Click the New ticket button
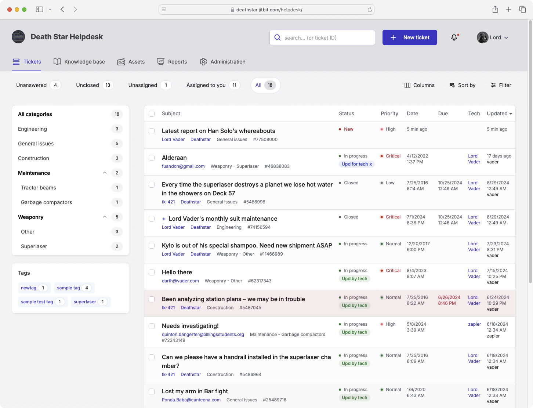533x408 pixels. pyautogui.click(x=410, y=37)
